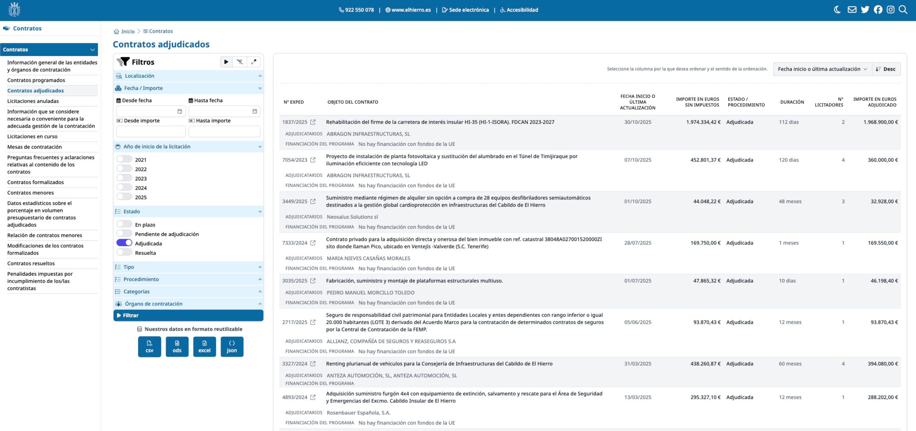Click the Desde fecha date field
Image resolution: width=916 pixels, height=431 pixels.
click(151, 111)
